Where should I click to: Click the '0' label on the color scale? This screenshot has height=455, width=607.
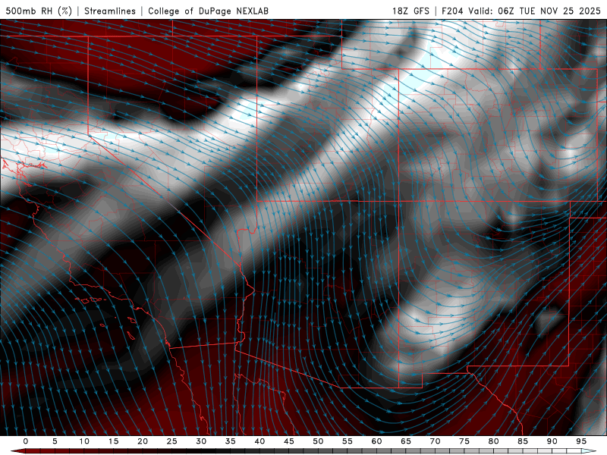26,441
